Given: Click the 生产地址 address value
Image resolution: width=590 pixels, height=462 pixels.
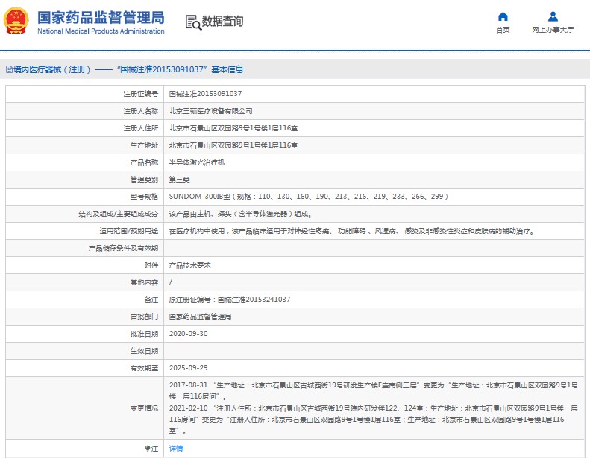Looking at the screenshot, I should click(x=233, y=145).
